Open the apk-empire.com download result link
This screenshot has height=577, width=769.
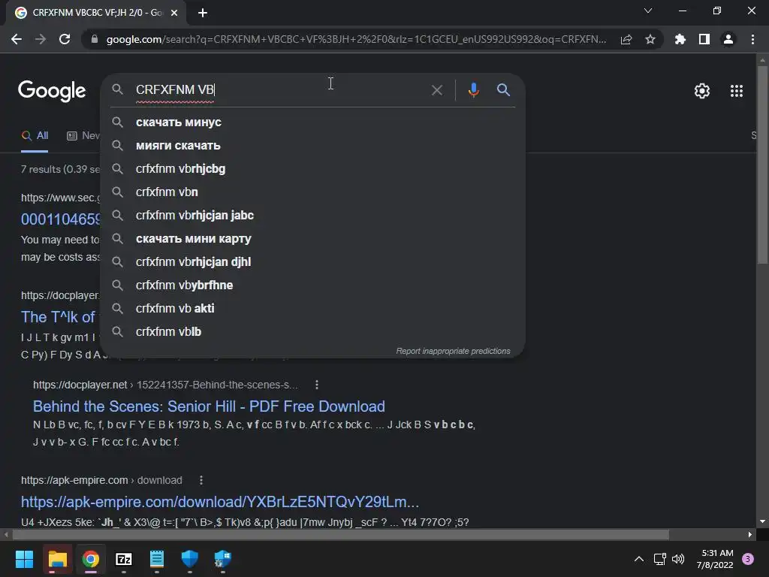(x=220, y=502)
